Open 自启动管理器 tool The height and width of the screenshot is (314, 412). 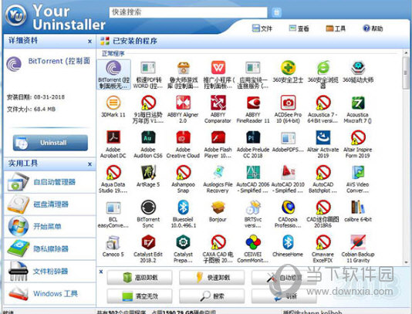tap(50, 182)
